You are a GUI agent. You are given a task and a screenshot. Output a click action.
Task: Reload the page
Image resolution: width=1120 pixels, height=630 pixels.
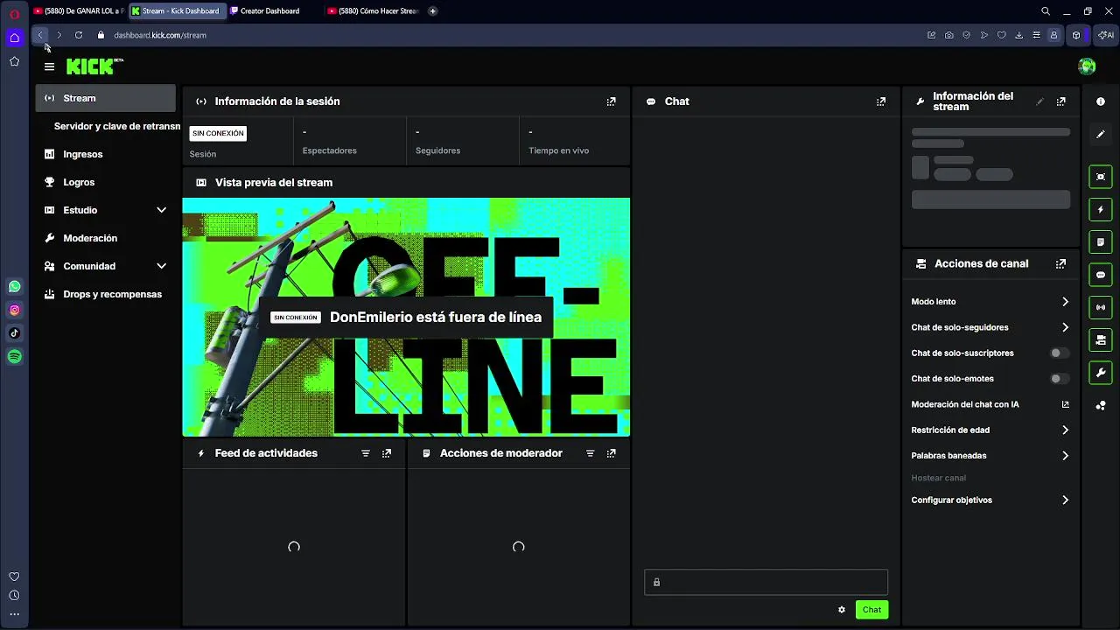pyautogui.click(x=79, y=35)
